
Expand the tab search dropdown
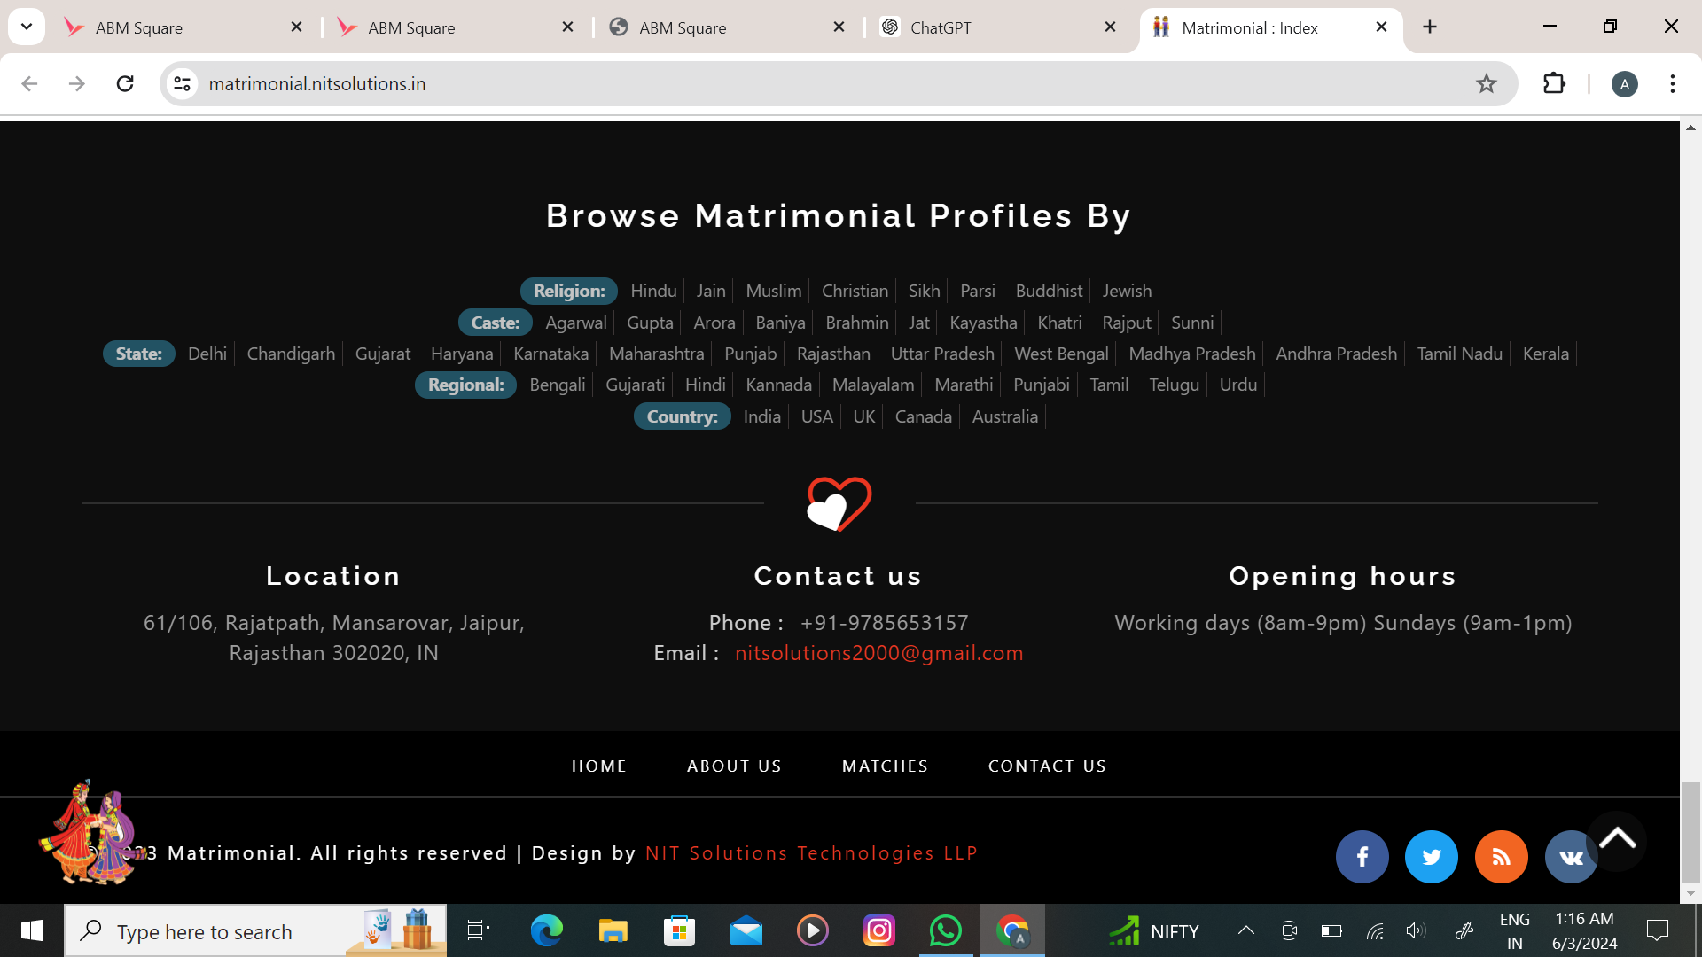coord(27,27)
